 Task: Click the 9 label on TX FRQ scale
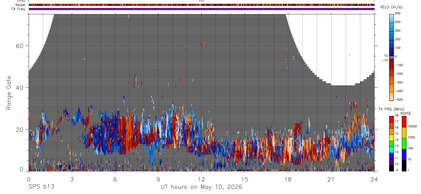click(x=397, y=170)
